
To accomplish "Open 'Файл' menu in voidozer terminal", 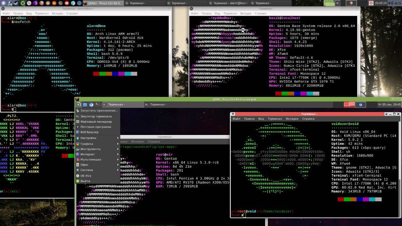I will tap(236, 119).
